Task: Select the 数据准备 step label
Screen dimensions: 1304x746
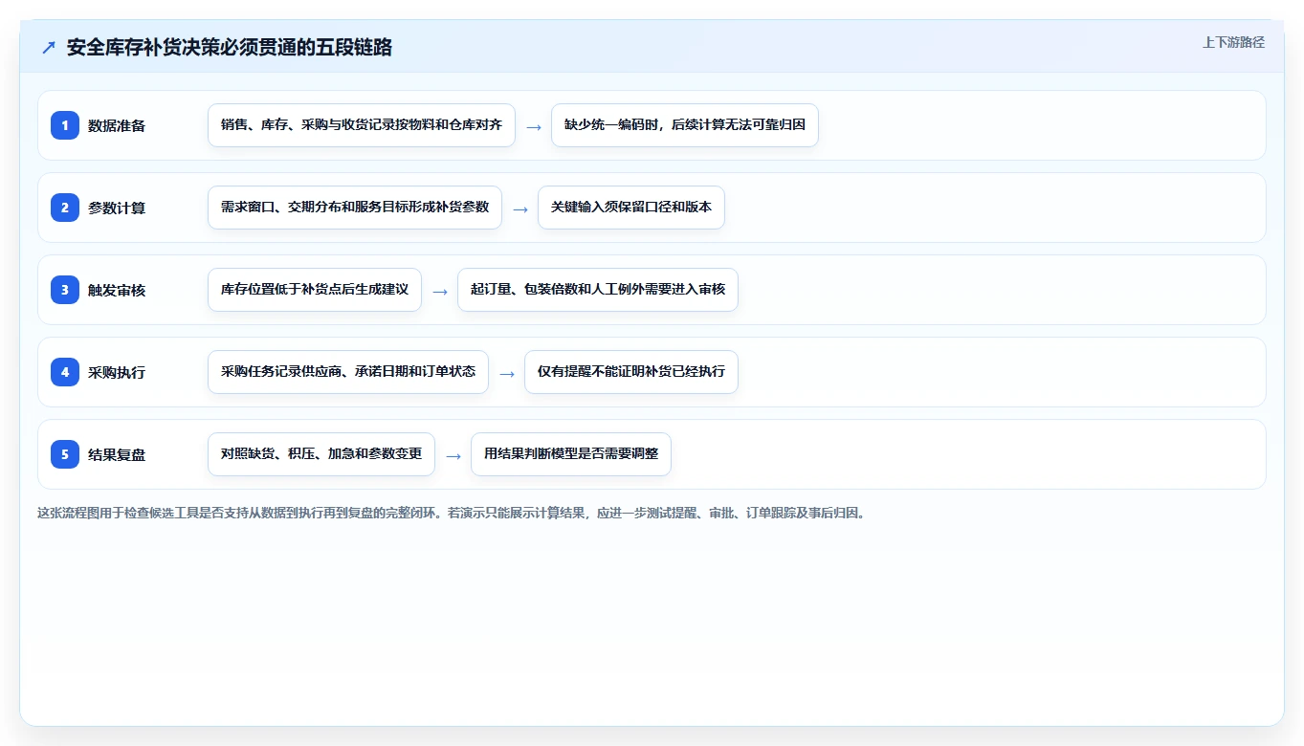Action: 117,125
